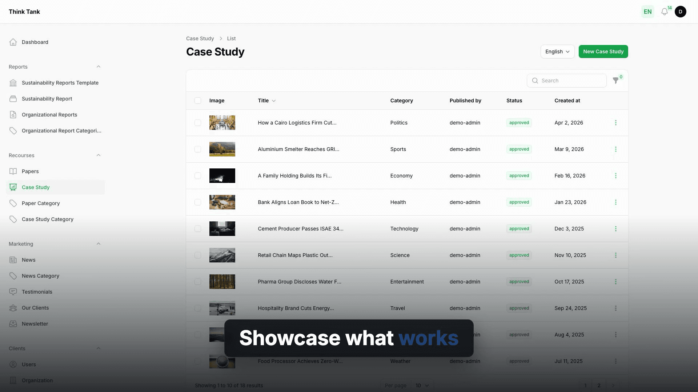Open thumbnail of Pharma Group row
698x392 pixels.
pyautogui.click(x=222, y=282)
